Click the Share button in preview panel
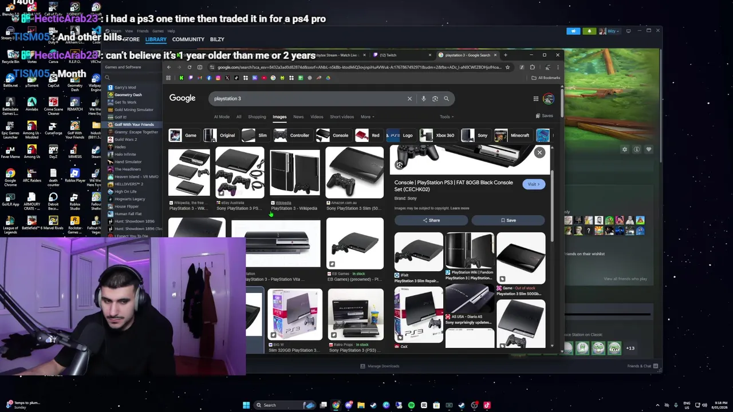Image resolution: width=733 pixels, height=412 pixels. [431, 220]
